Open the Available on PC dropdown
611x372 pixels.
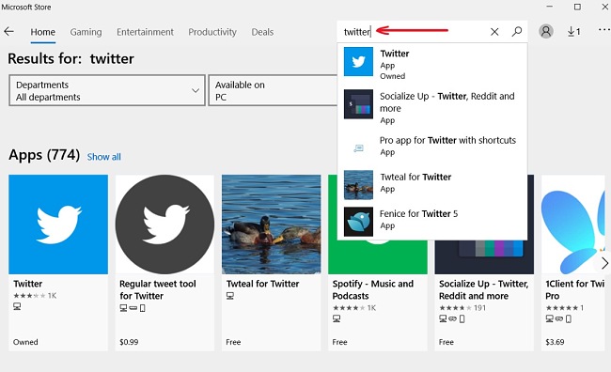[x=273, y=91]
